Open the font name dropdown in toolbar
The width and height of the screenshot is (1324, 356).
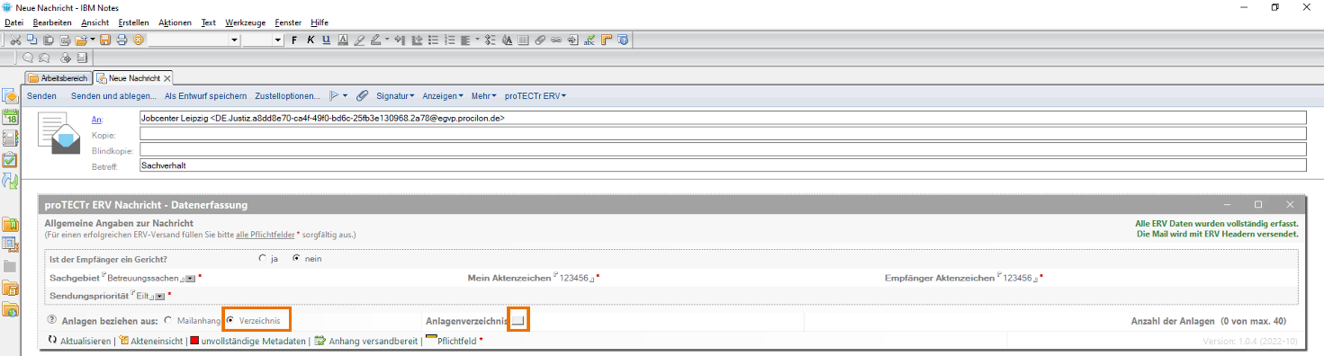(234, 40)
